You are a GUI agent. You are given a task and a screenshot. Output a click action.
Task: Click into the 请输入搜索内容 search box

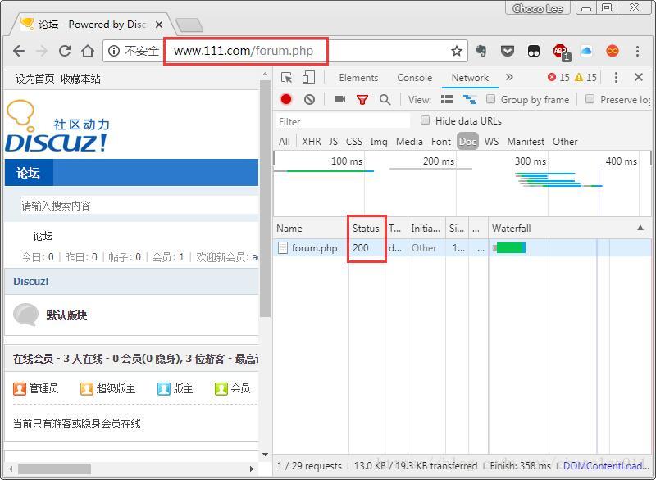(139, 206)
